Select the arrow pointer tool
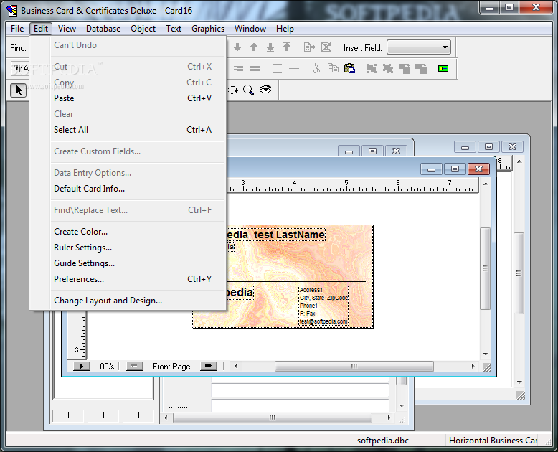558x452 pixels. tap(18, 90)
